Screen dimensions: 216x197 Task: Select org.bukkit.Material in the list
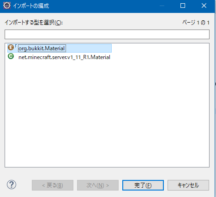[x=60, y=48]
